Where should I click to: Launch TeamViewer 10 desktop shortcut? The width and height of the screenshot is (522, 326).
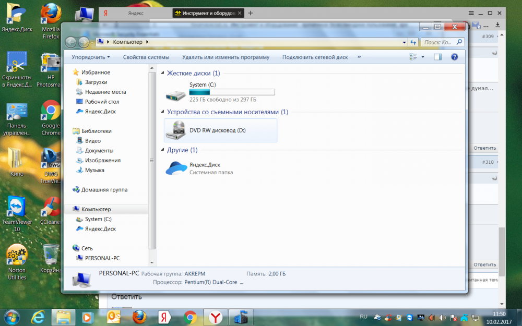(x=17, y=214)
